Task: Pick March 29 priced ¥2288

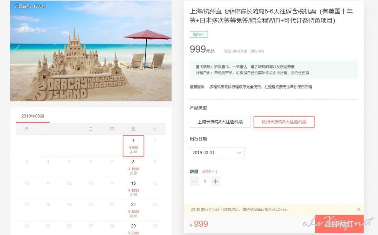Action: [x=133, y=229]
